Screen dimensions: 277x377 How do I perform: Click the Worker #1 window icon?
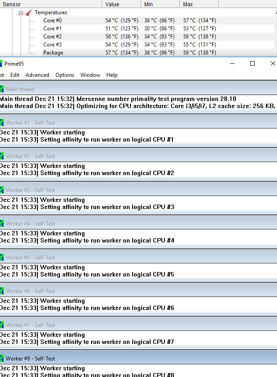[2, 123]
